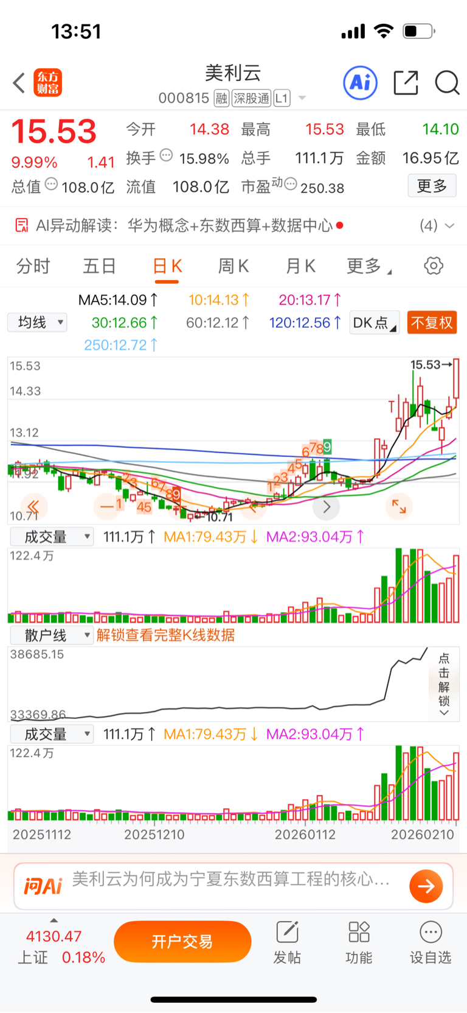Switch to the 五日 tab
467x1013 pixels.
(100, 266)
